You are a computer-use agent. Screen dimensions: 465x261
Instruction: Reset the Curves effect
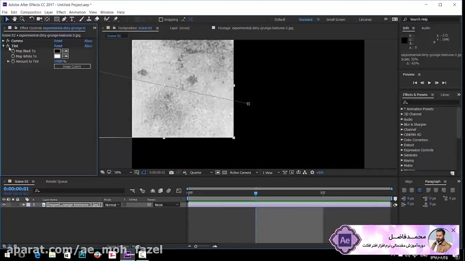point(58,41)
